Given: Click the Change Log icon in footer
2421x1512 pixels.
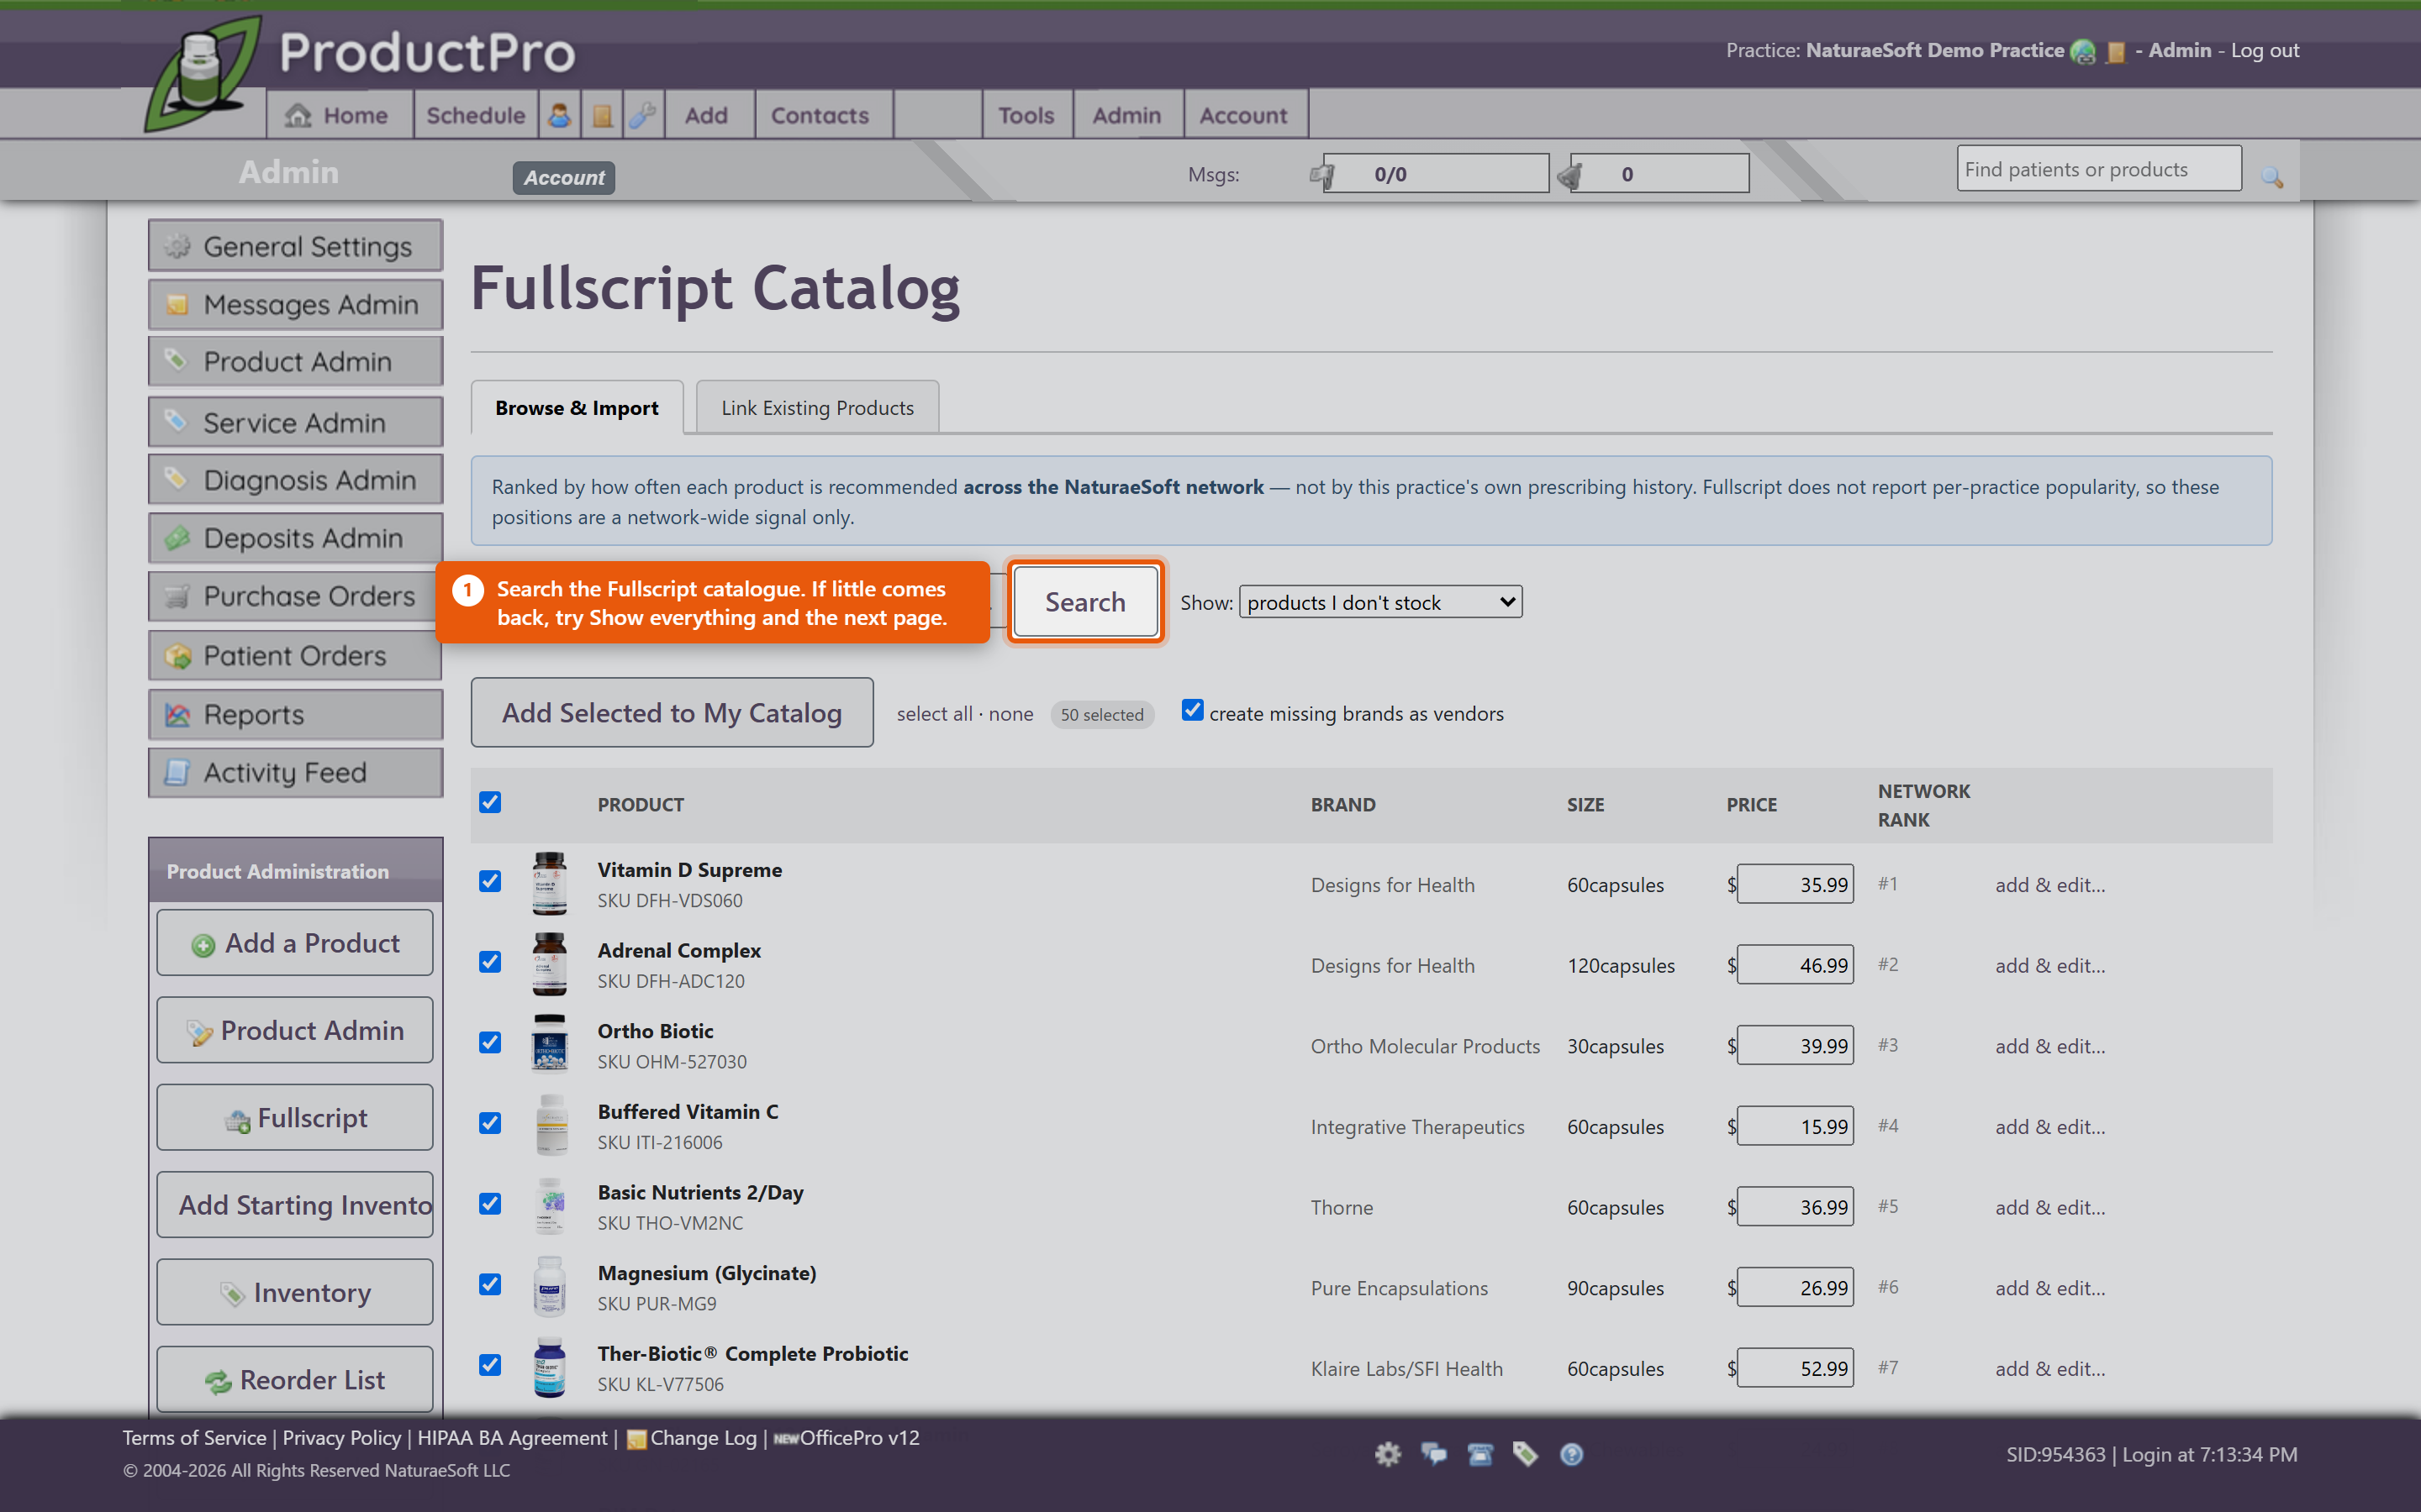Looking at the screenshot, I should point(636,1440).
